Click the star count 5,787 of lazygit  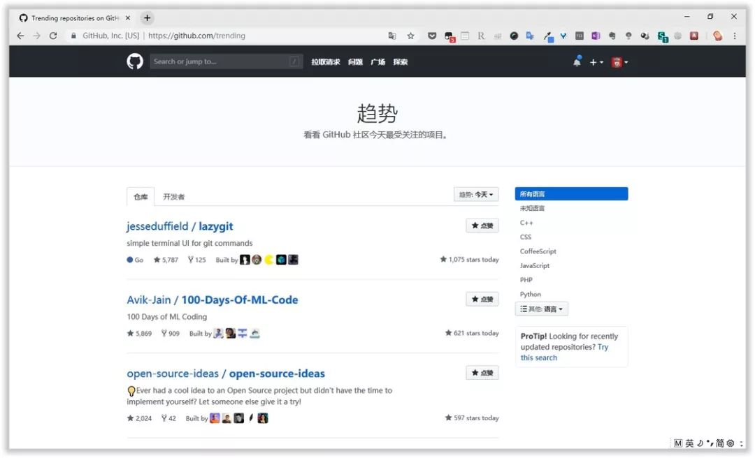(x=166, y=260)
